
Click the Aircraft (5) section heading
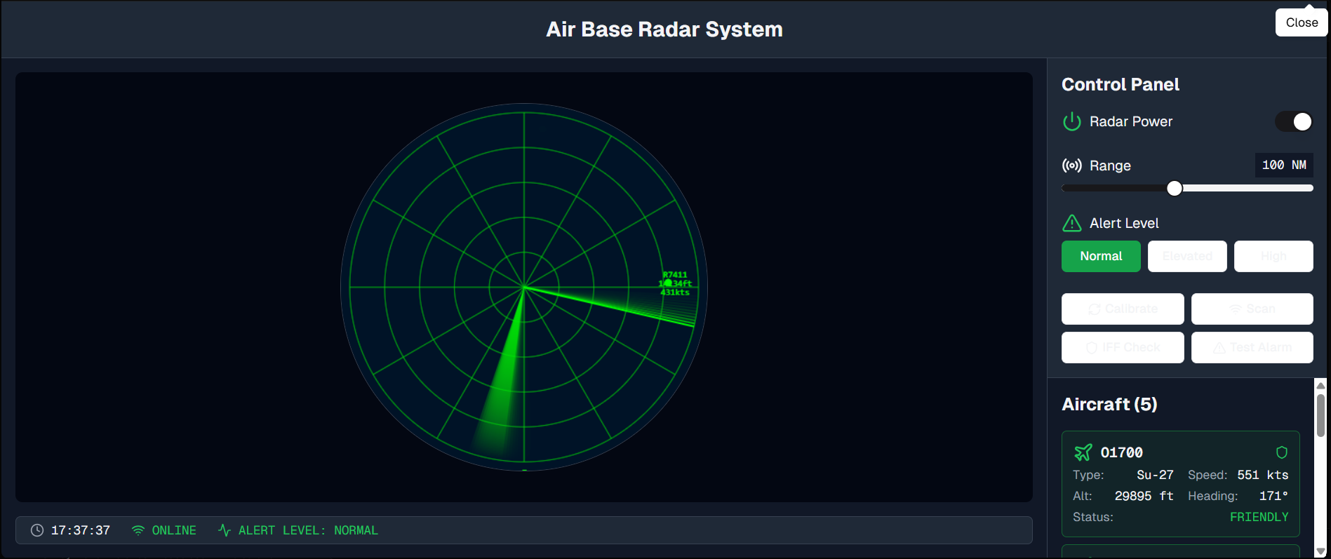pos(1109,404)
